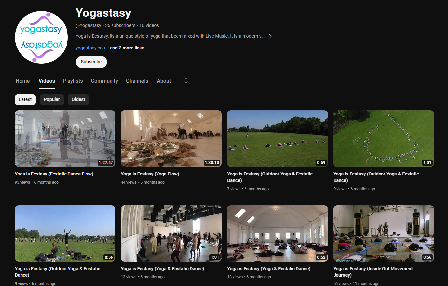Open title 'Yoga is Ecstasy (Ecstatic Dance Flow)'
Viewport: 448px width, 286px height.
[x=54, y=174]
